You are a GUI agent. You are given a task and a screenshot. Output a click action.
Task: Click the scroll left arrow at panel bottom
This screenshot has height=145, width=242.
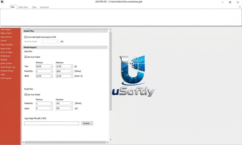(x=23, y=142)
